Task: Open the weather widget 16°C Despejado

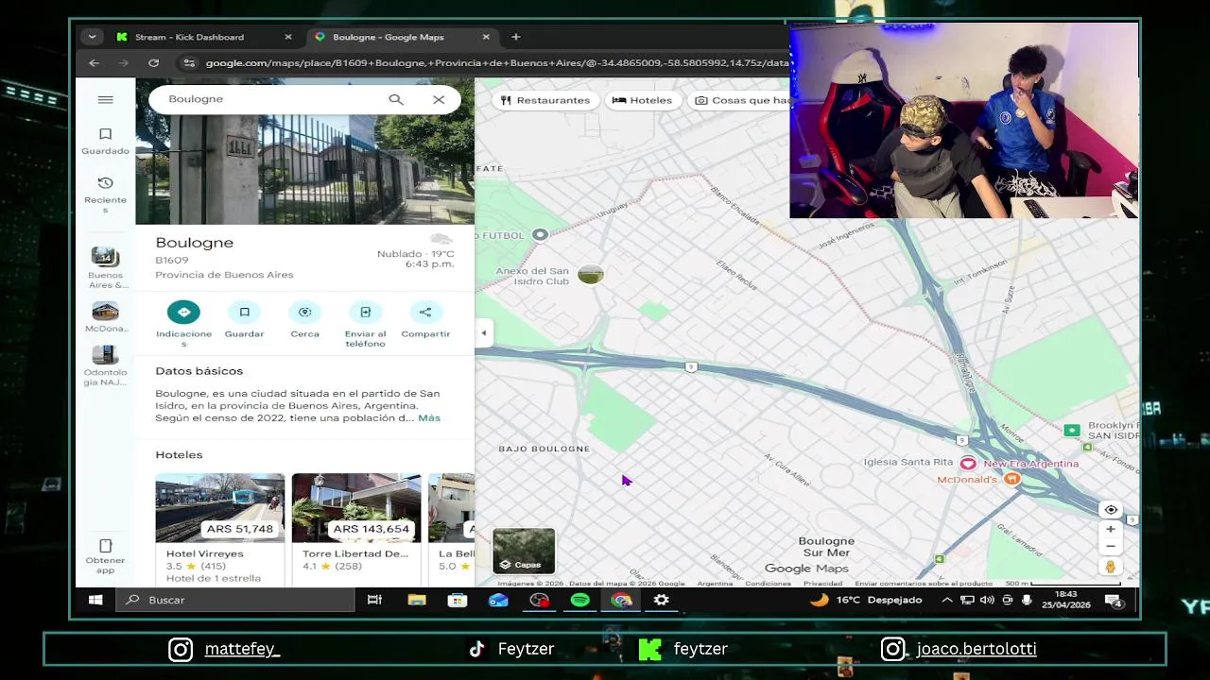Action: pos(866,600)
